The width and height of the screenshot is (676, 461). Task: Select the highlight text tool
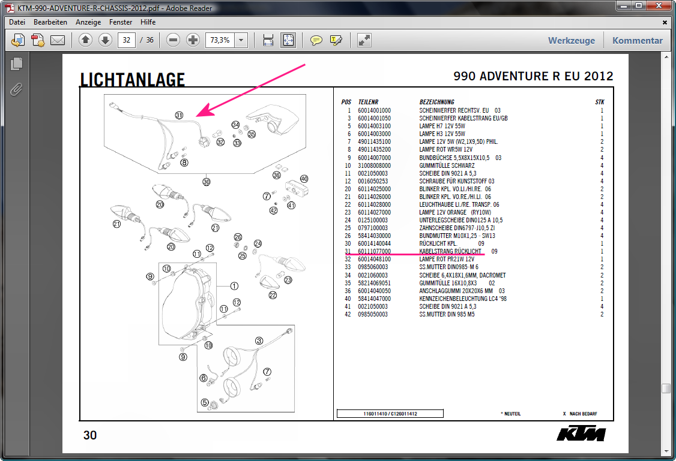(336, 40)
